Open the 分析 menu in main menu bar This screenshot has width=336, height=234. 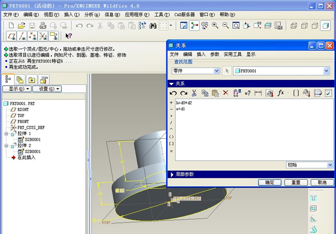(x=92, y=15)
